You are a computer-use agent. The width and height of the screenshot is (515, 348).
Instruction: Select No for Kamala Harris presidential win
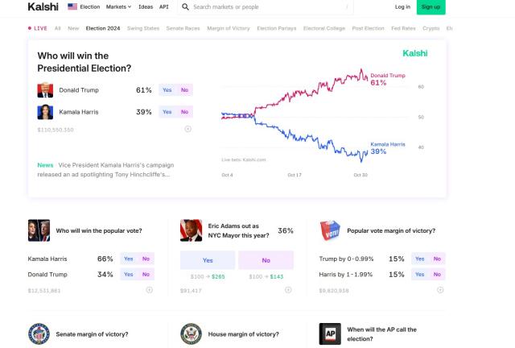click(x=184, y=112)
